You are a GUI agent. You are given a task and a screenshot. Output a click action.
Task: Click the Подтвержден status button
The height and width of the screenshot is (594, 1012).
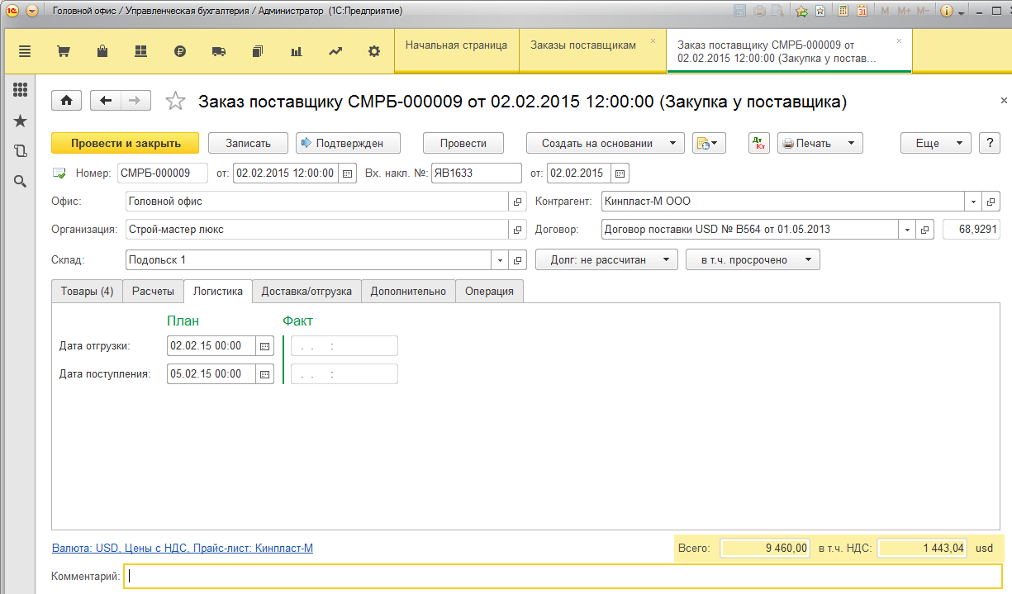[x=349, y=143]
